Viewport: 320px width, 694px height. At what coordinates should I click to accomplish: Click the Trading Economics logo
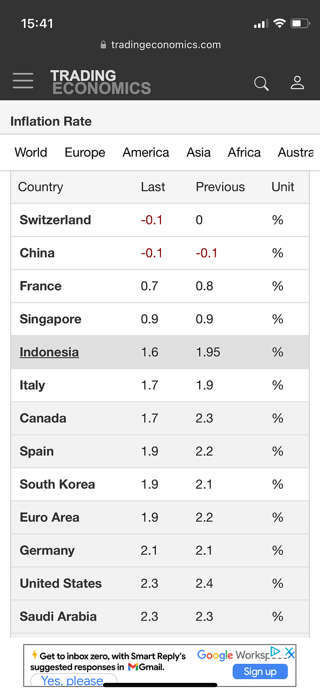[x=101, y=82]
